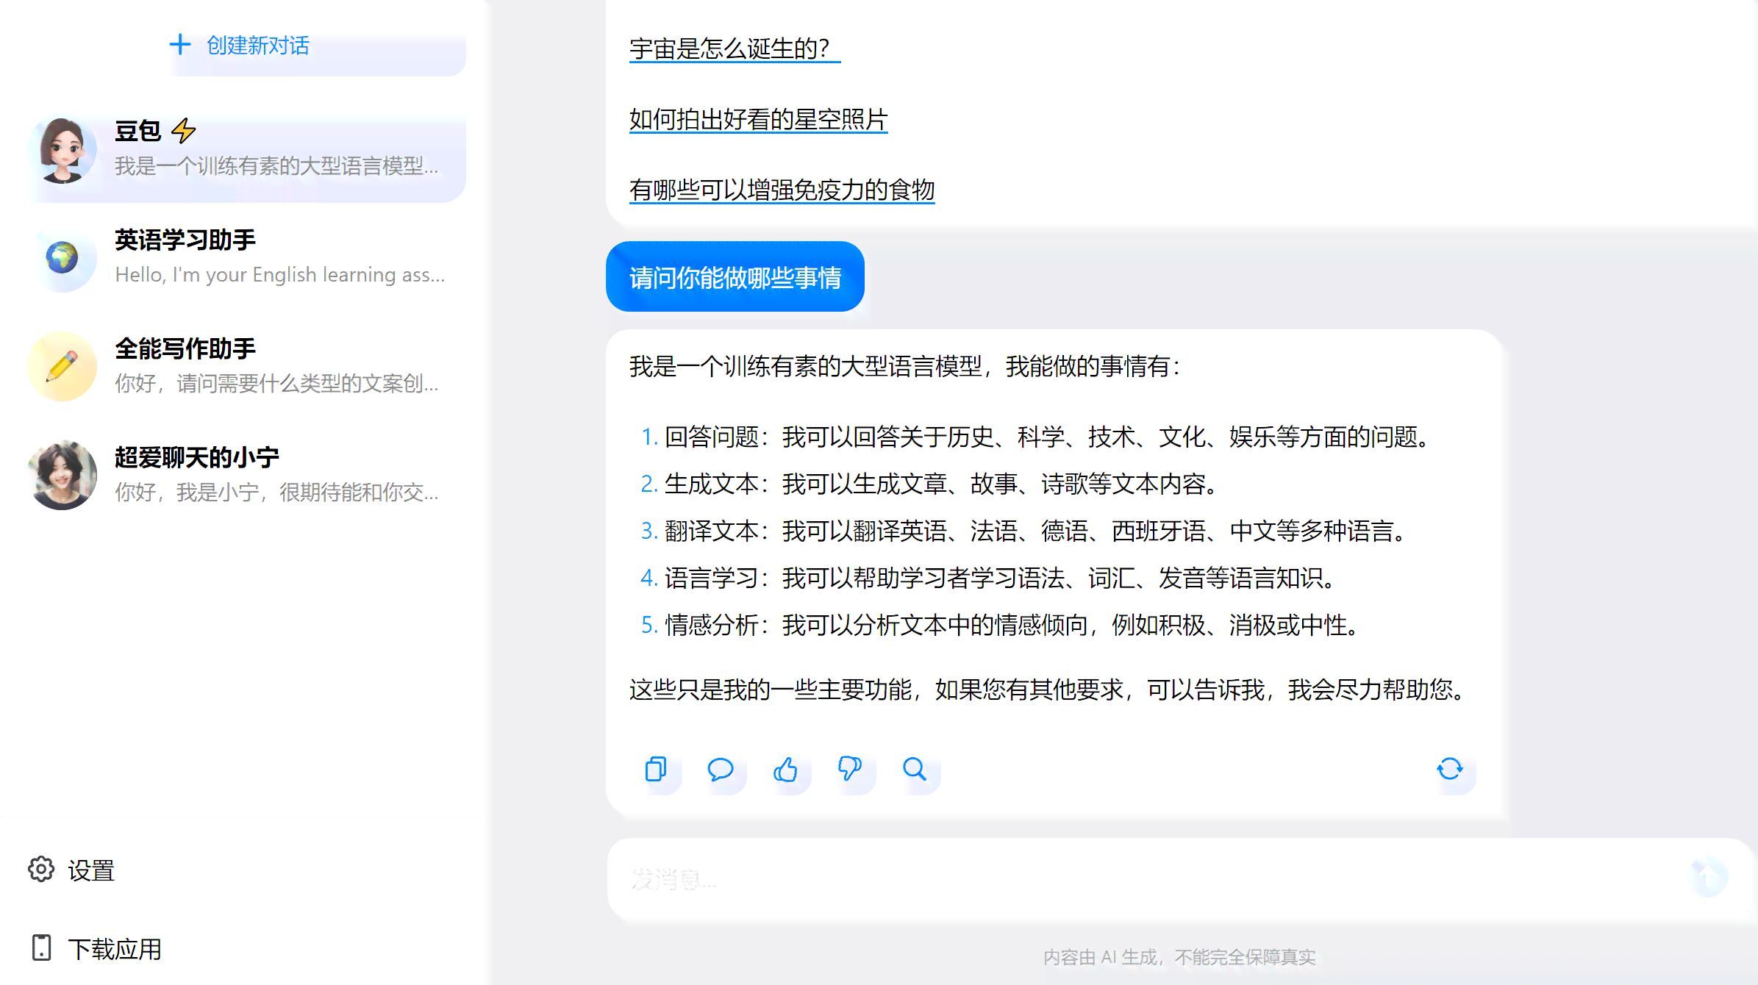The width and height of the screenshot is (1758, 985).
Task: Click suggested question 宇宙是怎么诞生的?
Action: [735, 49]
